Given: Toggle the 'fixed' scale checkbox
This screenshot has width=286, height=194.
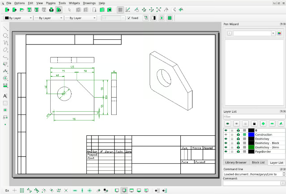Looking at the screenshot, I should (x=129, y=18).
